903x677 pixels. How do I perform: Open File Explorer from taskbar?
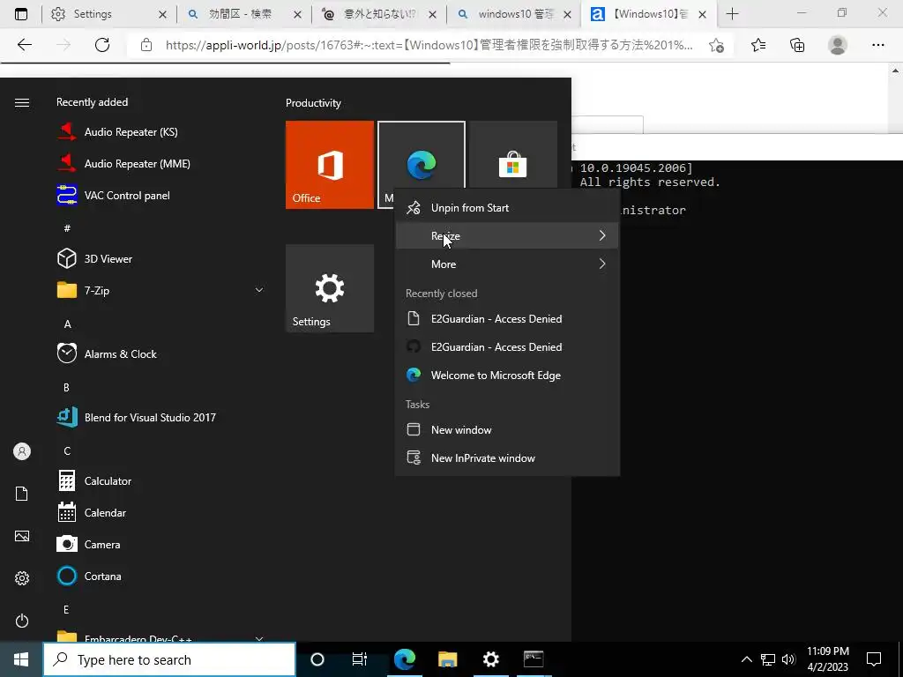pos(447,659)
